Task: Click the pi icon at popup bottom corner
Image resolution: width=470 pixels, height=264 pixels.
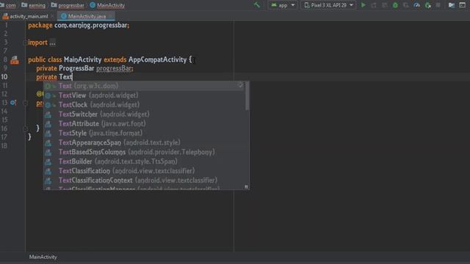Action: point(246,187)
